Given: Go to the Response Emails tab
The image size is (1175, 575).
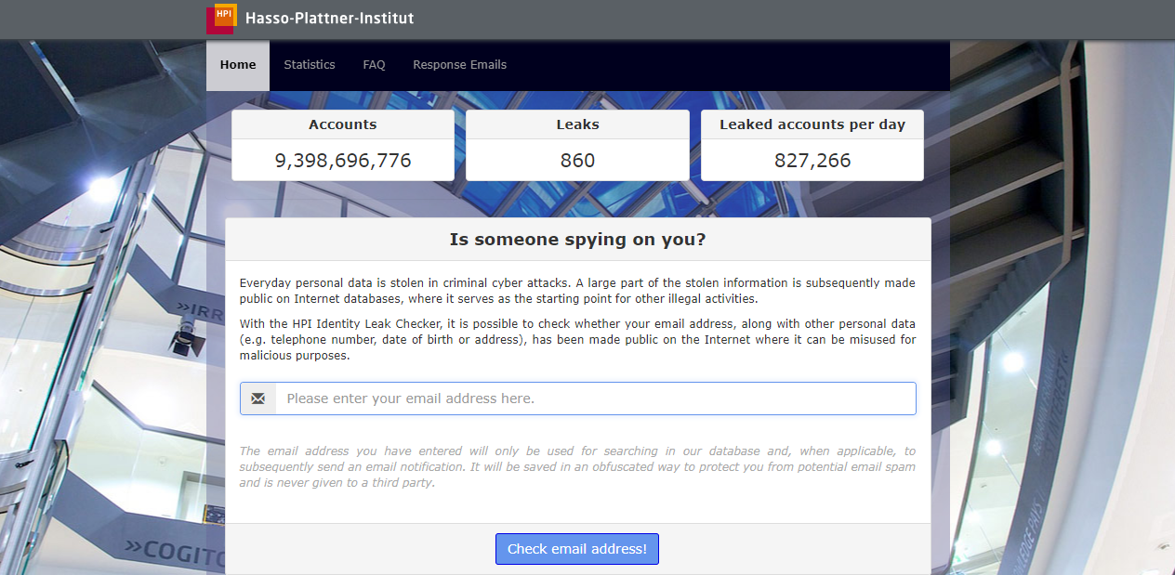Looking at the screenshot, I should tap(460, 65).
